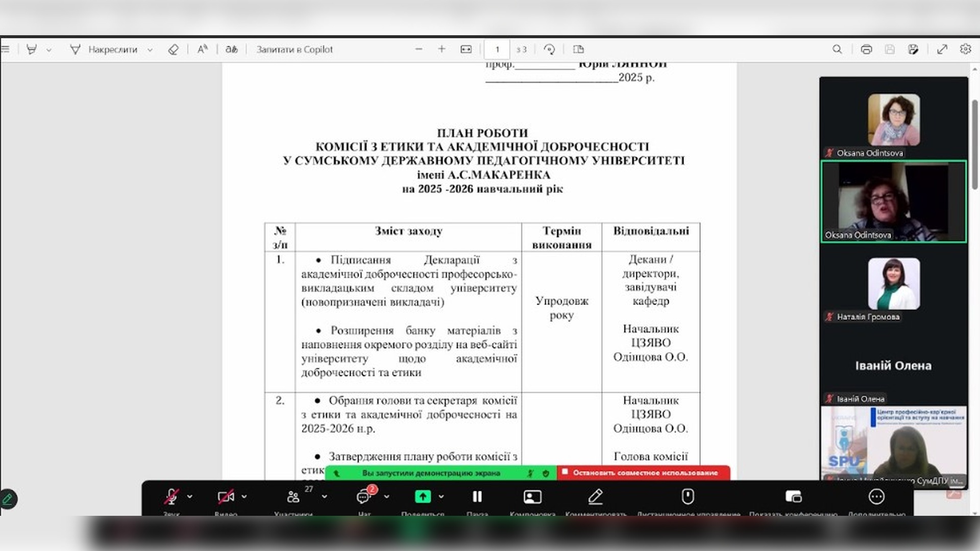The image size is (980, 551).
Task: Open the additional options three-dots menu
Action: tap(876, 496)
